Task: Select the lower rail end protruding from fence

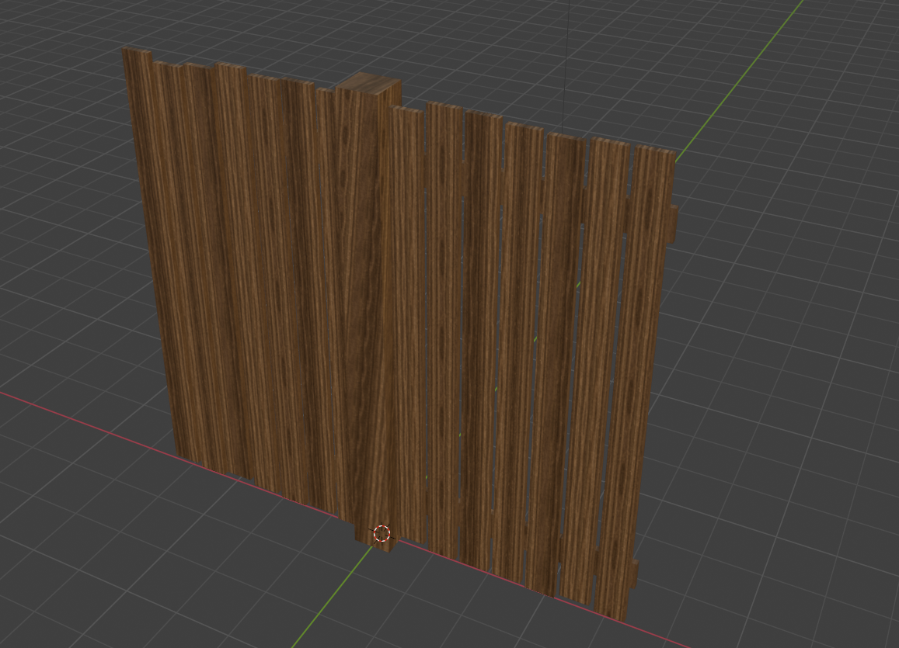Action: (x=633, y=573)
